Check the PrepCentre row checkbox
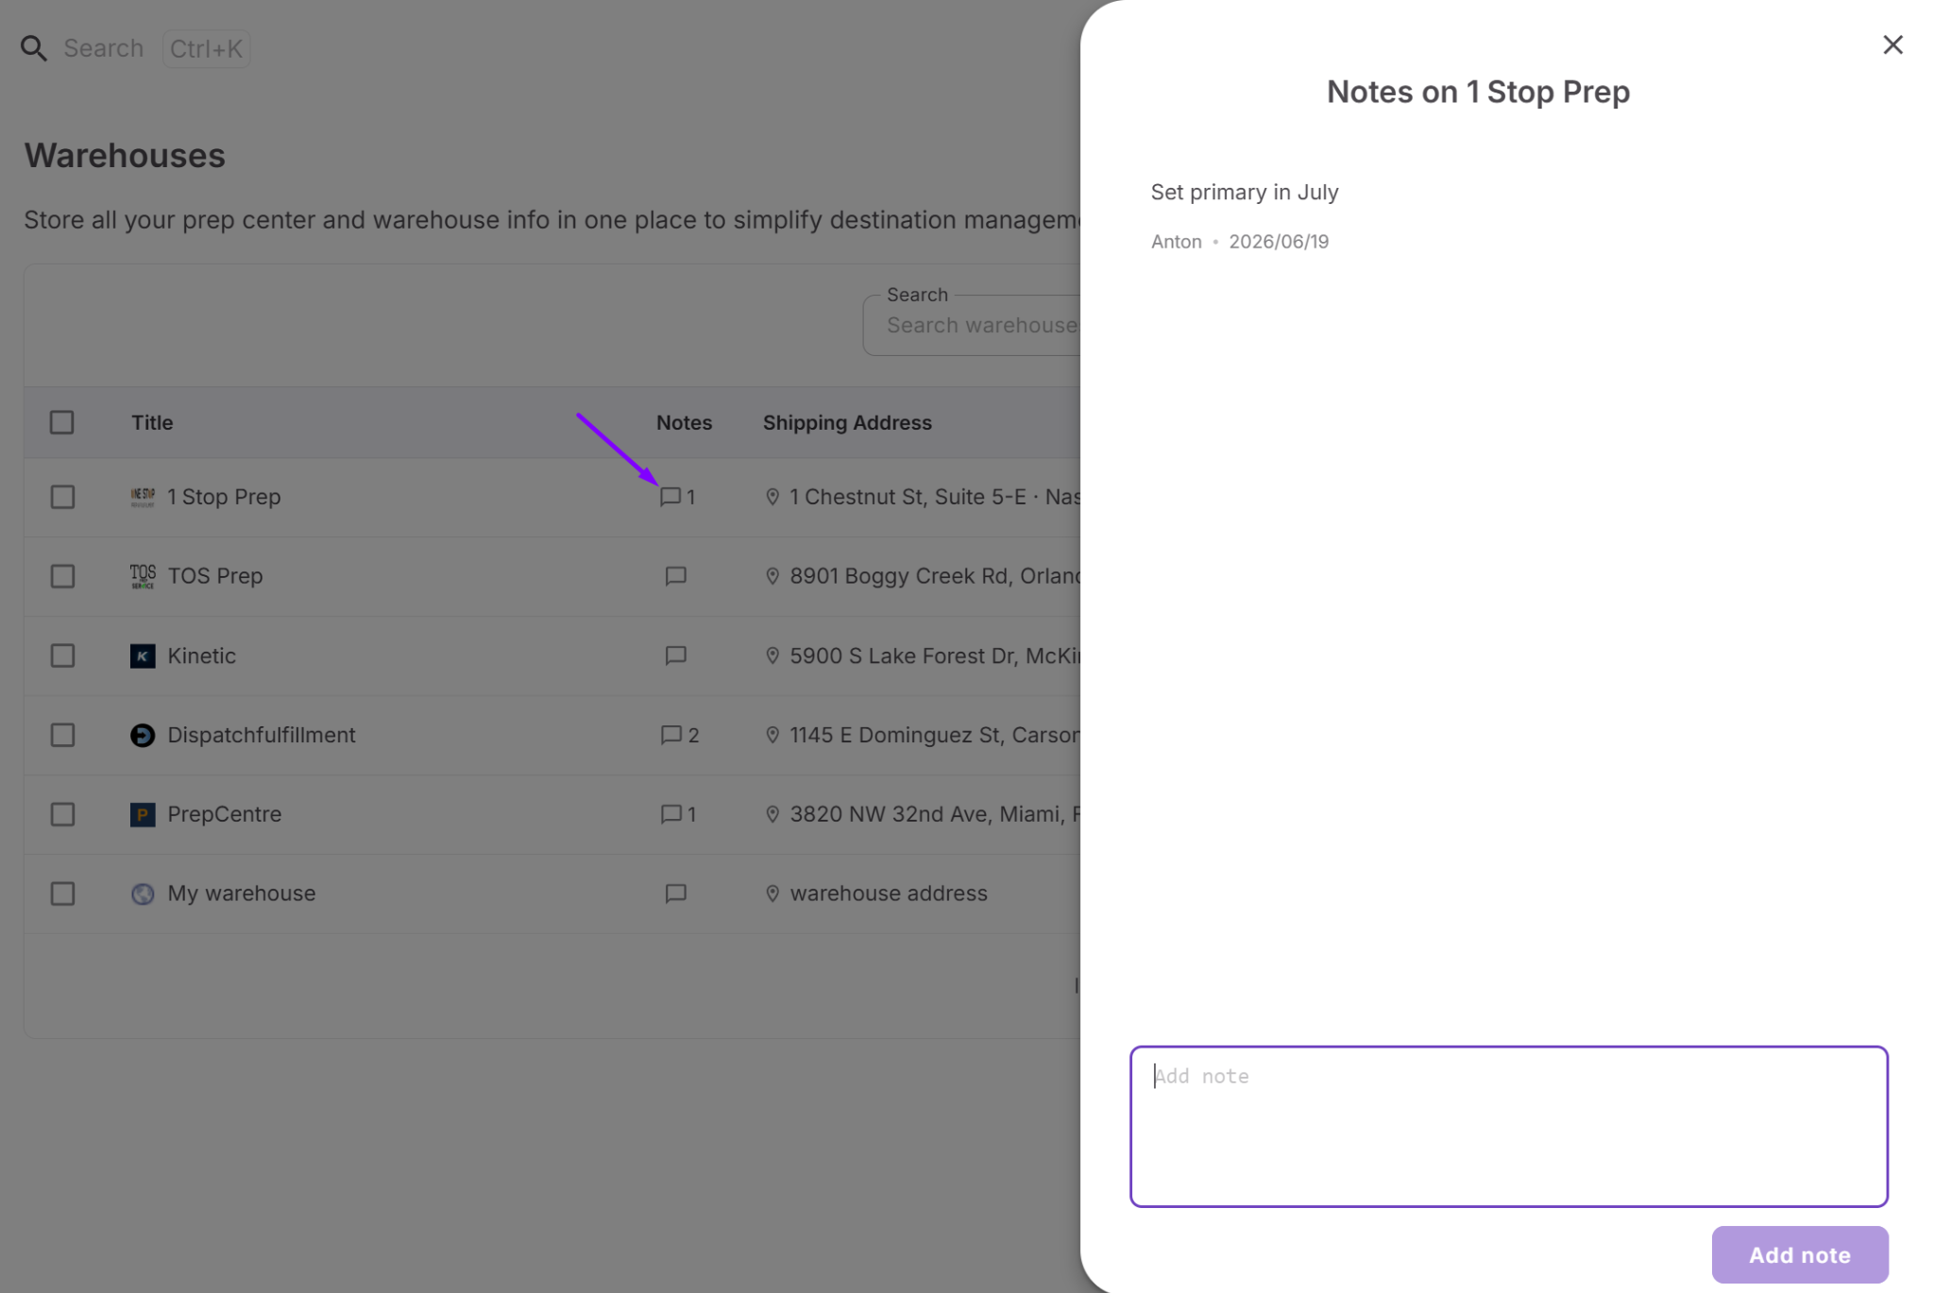The width and height of the screenshot is (1934, 1293). 62,814
